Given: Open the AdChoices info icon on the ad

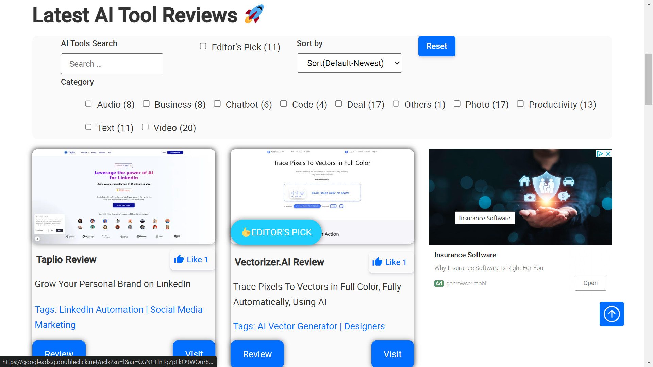Looking at the screenshot, I should tap(600, 154).
